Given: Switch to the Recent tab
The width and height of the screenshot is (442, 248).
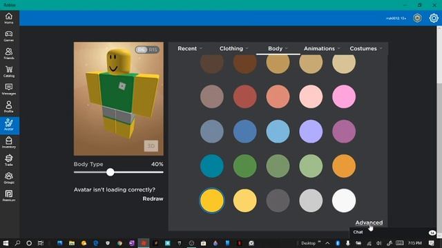Looking at the screenshot, I should pos(187,49).
